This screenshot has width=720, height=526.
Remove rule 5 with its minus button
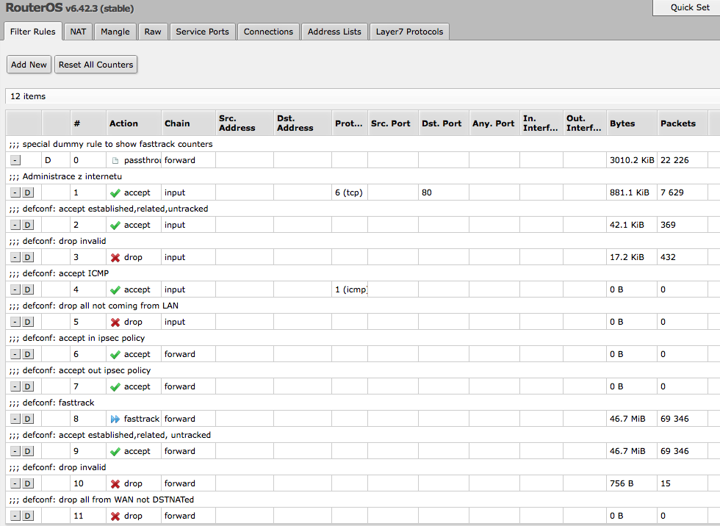click(15, 323)
